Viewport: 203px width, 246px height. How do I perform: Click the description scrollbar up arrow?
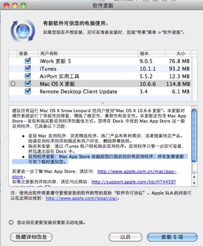tap(194, 177)
